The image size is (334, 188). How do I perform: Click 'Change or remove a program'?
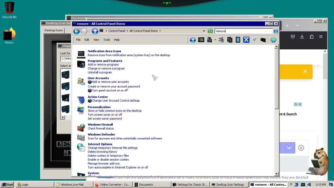coord(106,68)
